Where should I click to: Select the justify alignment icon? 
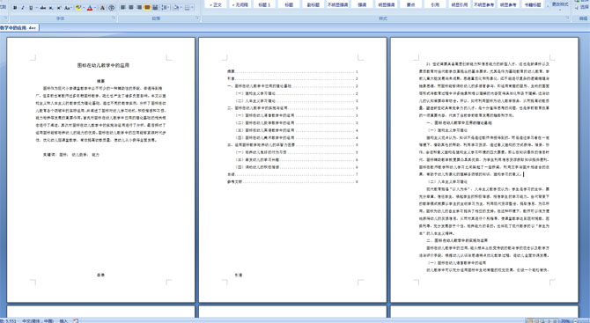pos(147,8)
